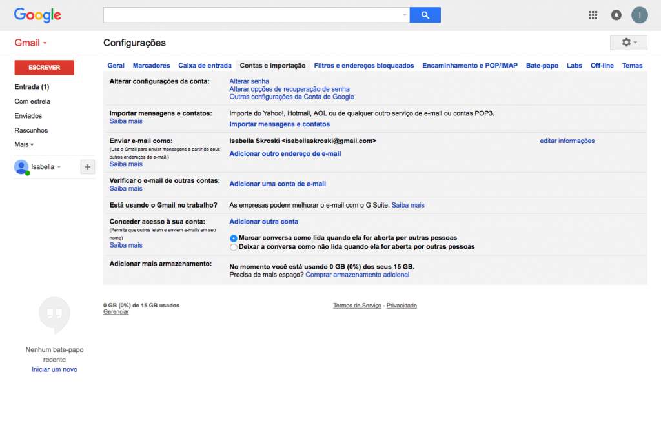Click Saiba mais under Enviar e-mail como

(126, 164)
